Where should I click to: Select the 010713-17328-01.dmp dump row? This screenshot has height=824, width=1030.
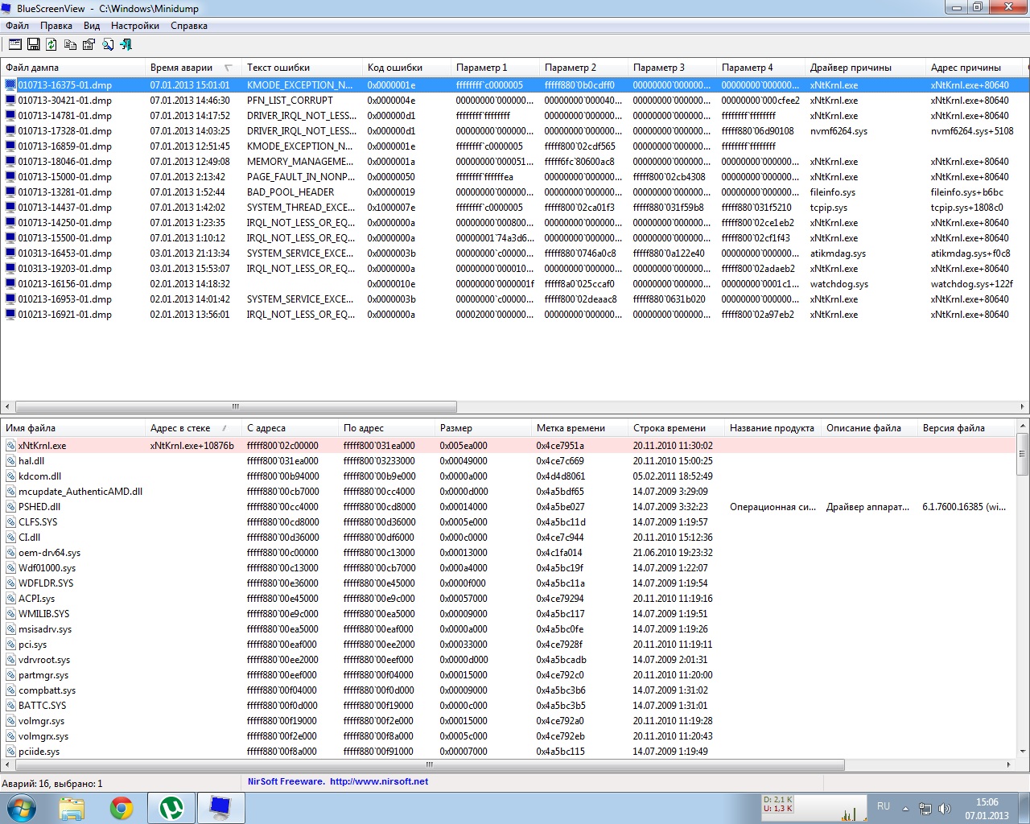click(x=65, y=131)
